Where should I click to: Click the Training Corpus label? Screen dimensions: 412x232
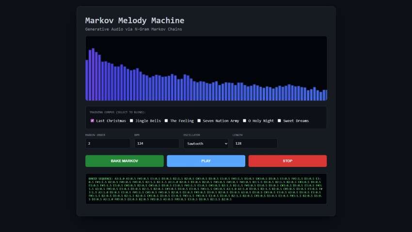[x=117, y=112]
